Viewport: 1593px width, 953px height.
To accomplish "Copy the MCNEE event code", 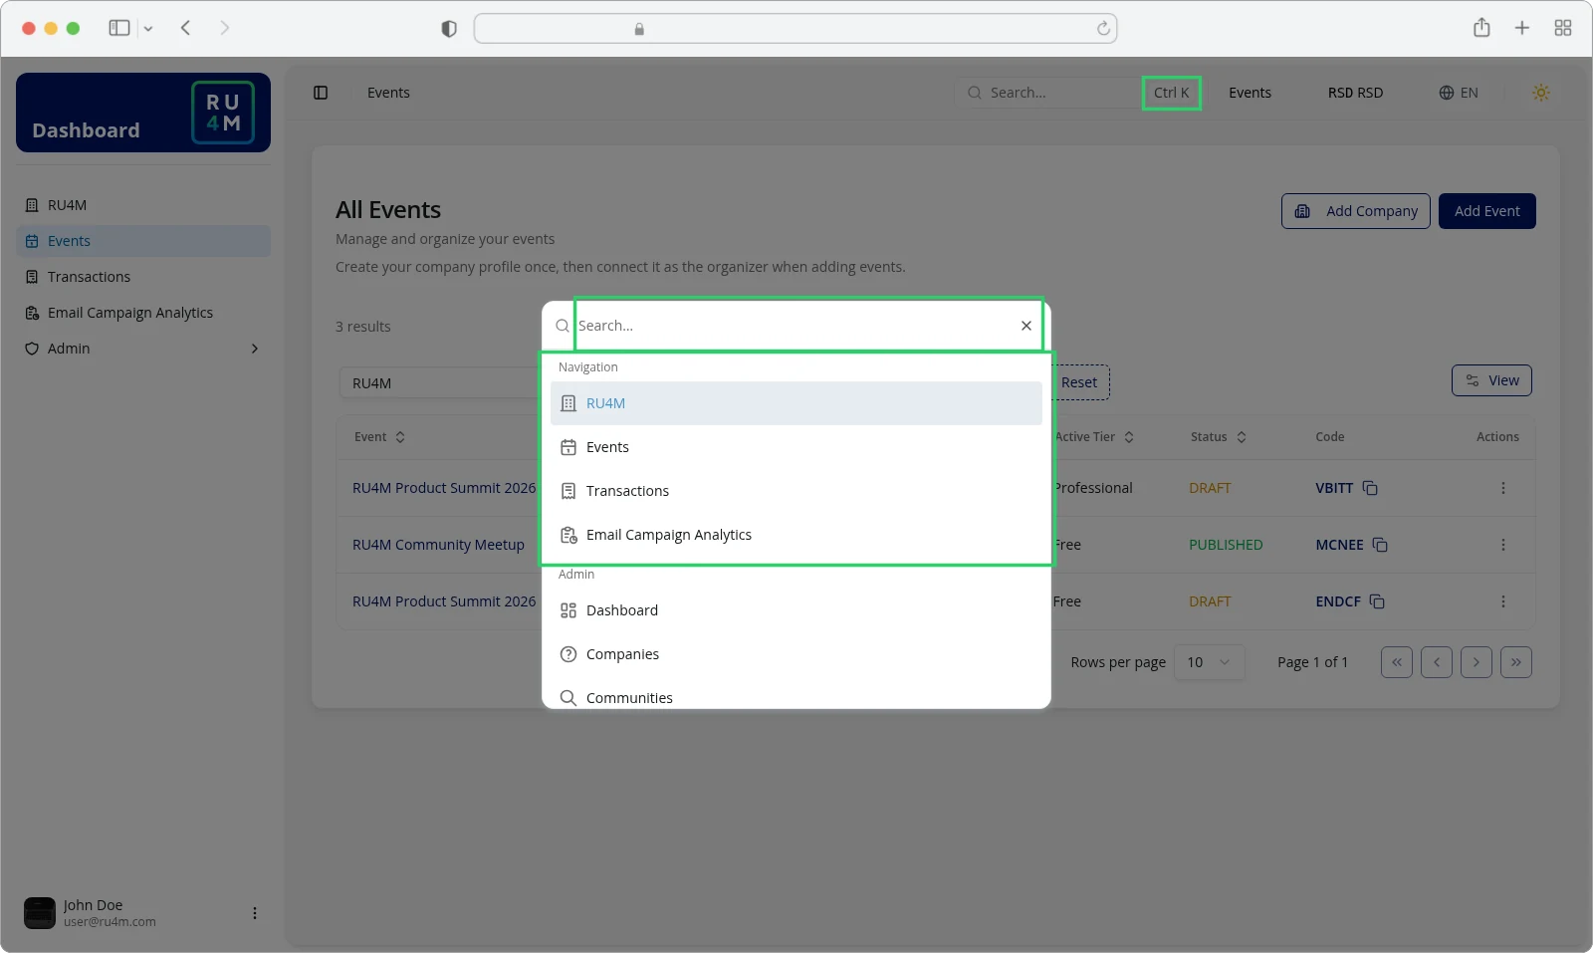I will (x=1380, y=545).
